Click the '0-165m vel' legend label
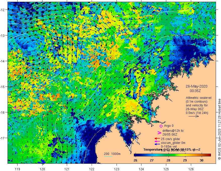221x171 pixels. tap(169, 147)
